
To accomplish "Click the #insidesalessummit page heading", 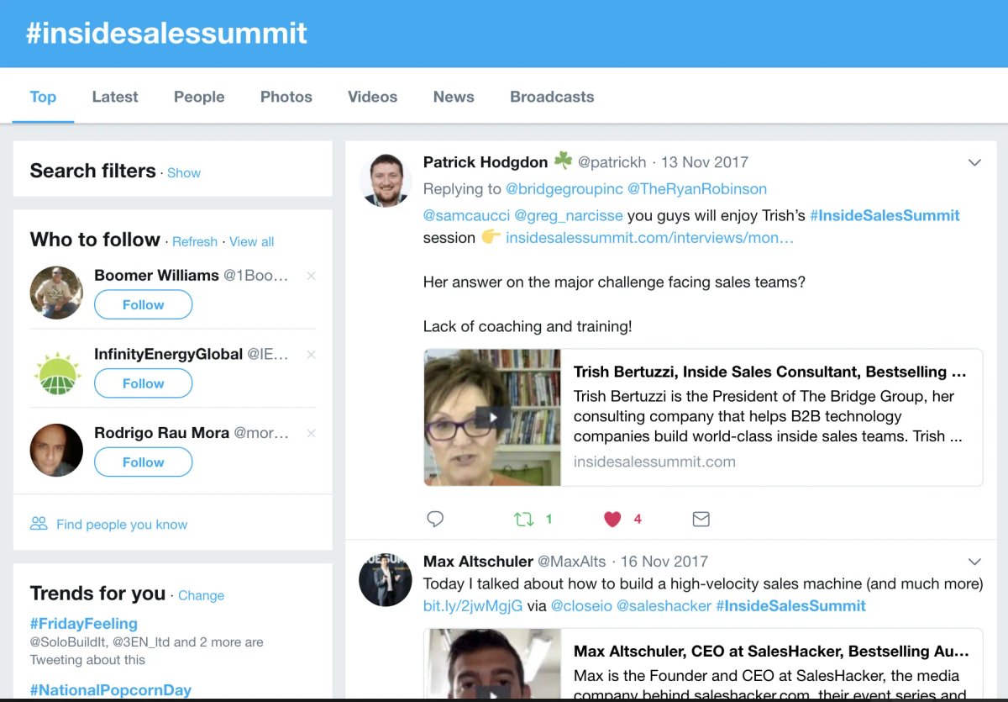I will [x=166, y=34].
